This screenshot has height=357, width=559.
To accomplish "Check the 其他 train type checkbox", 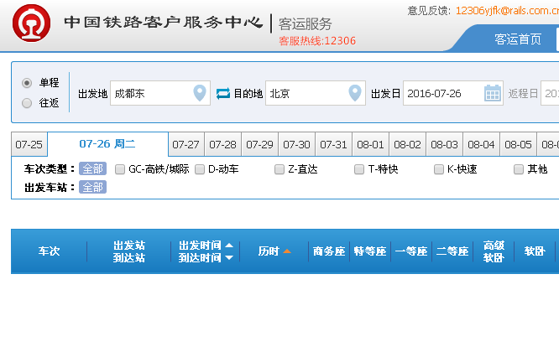I will [x=519, y=169].
